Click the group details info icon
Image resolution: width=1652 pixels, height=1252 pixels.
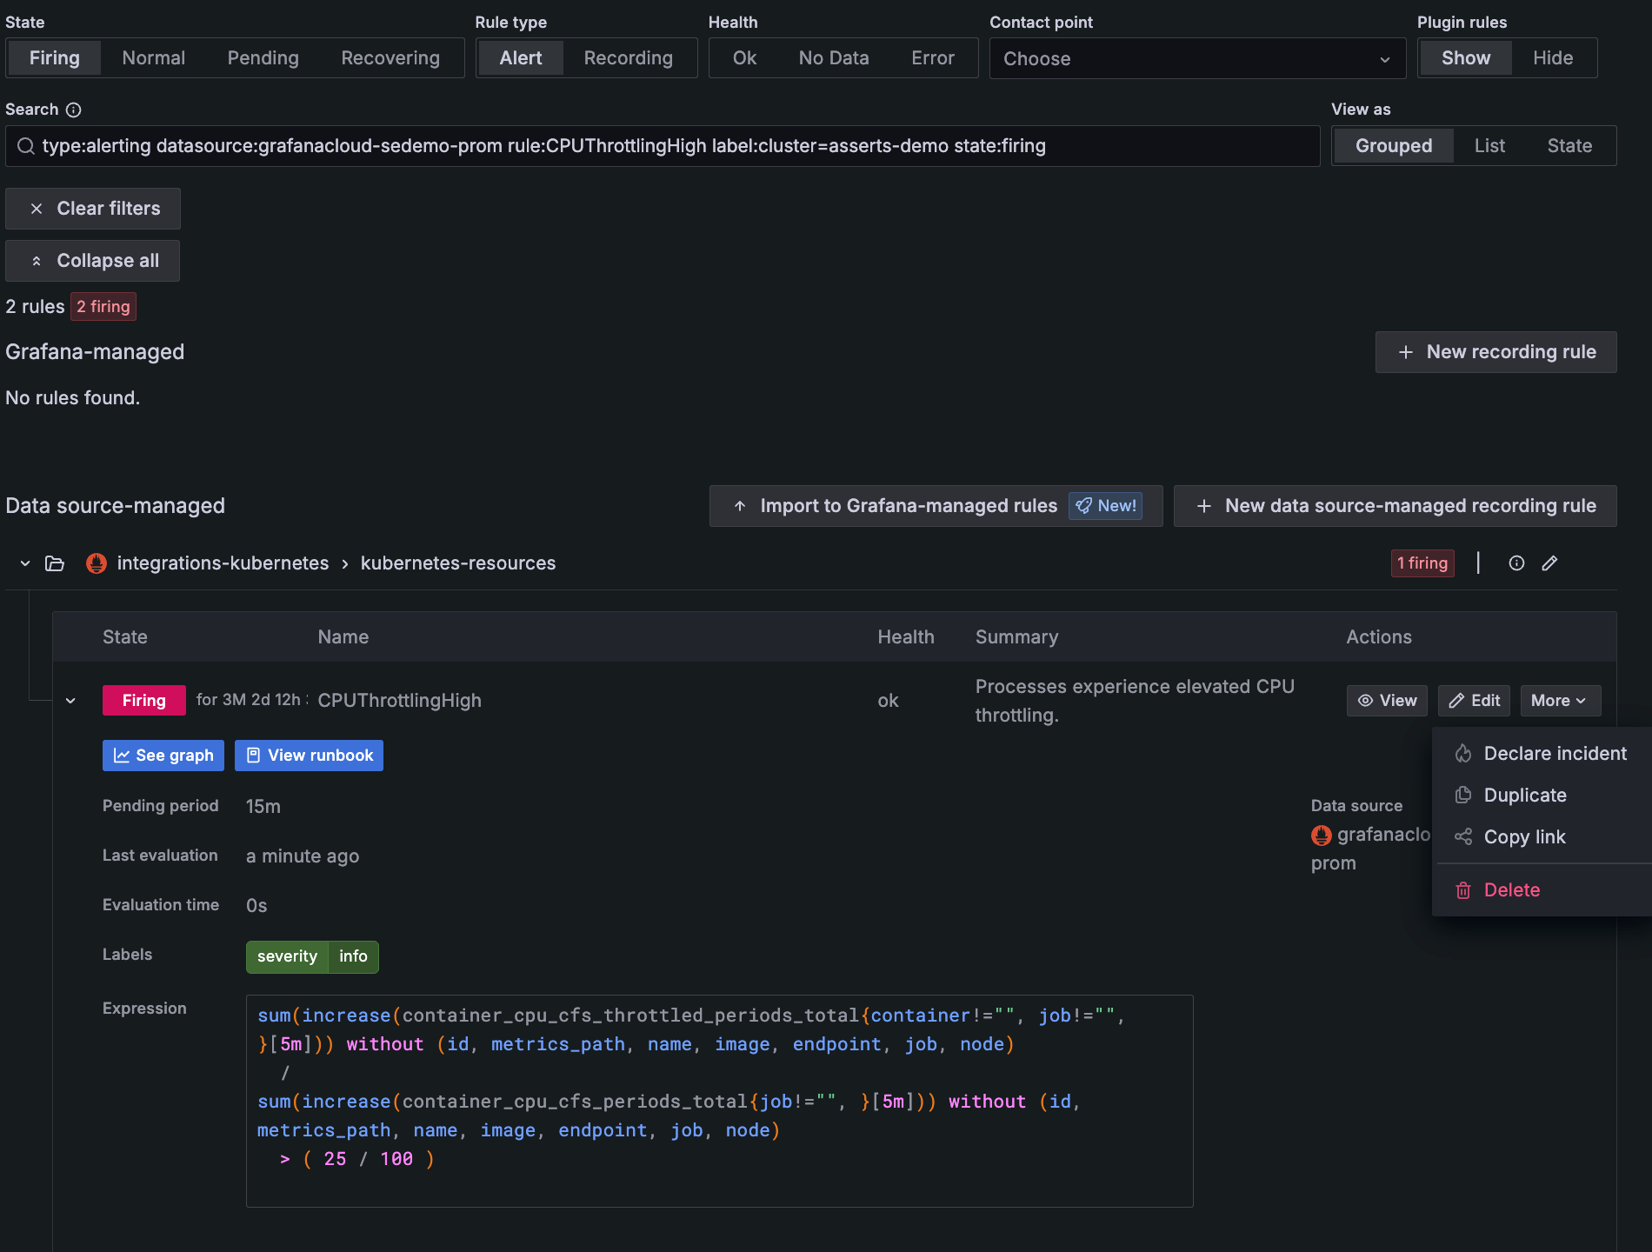click(x=1516, y=563)
